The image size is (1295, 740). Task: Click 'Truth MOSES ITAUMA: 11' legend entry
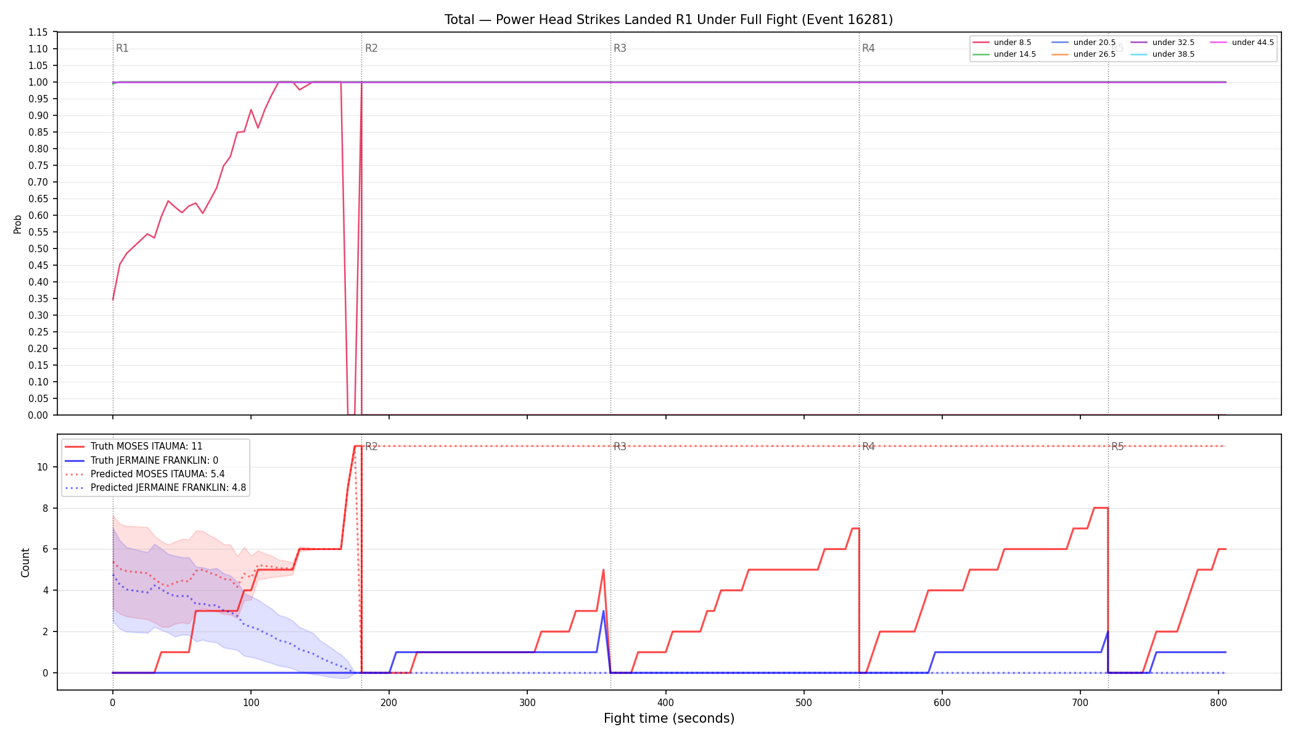pos(133,446)
